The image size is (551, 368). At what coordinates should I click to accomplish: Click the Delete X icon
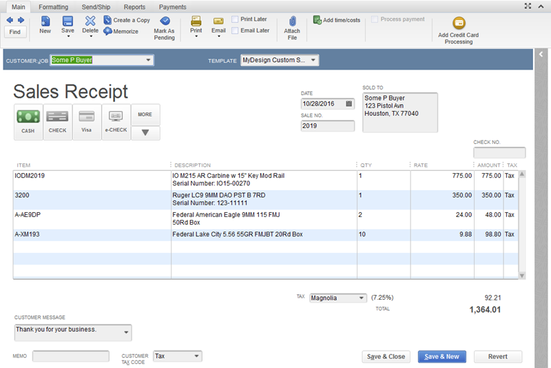click(x=90, y=21)
